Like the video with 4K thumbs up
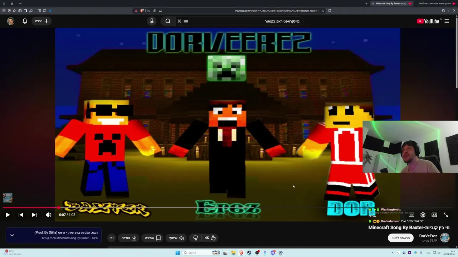The width and height of the screenshot is (458, 257). pyautogui.click(x=210, y=238)
